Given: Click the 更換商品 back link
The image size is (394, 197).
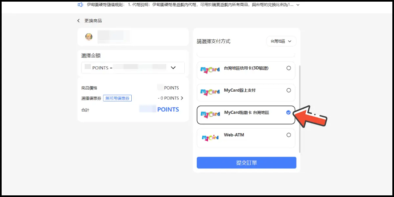Looking at the screenshot, I should [93, 21].
